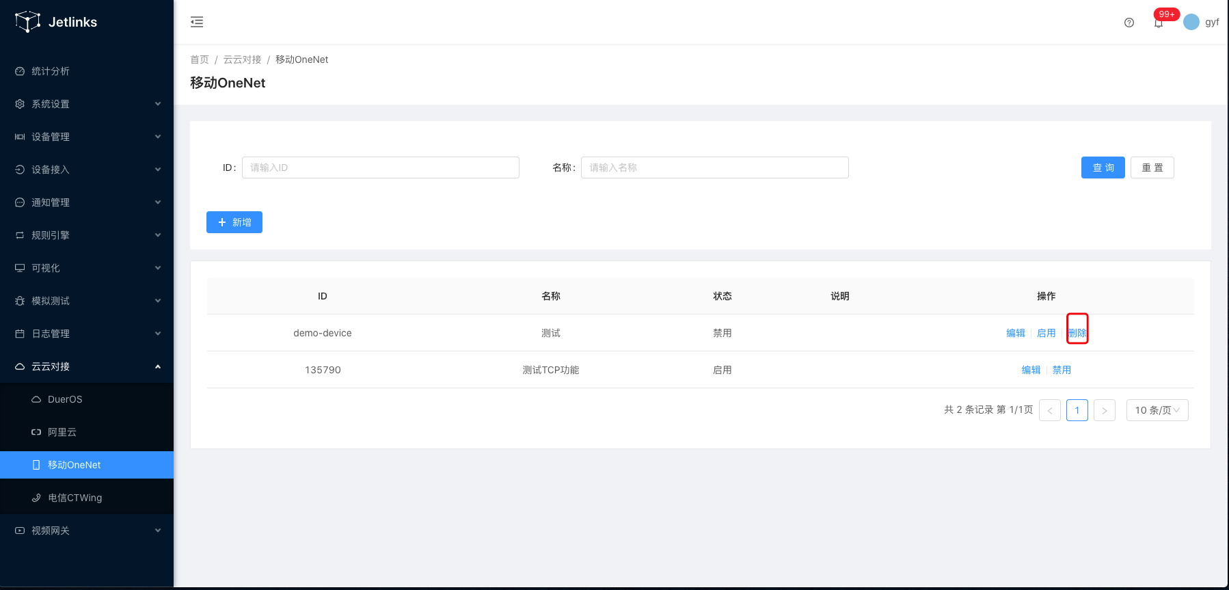This screenshot has height=590, width=1229.
Task: Click the gyf user avatar
Action: (1191, 22)
